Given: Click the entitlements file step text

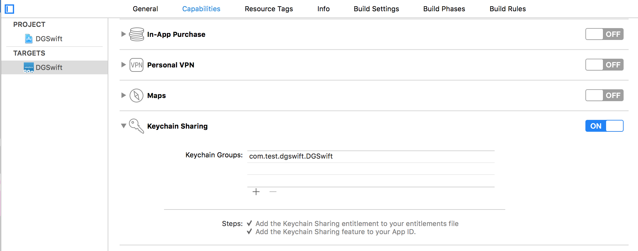Looking at the screenshot, I should (x=357, y=224).
